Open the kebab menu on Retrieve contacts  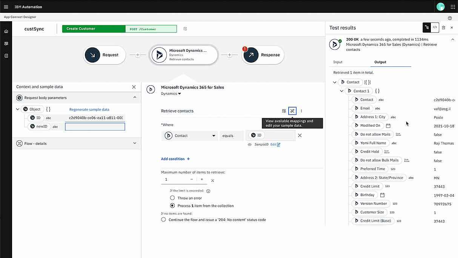tap(301, 111)
